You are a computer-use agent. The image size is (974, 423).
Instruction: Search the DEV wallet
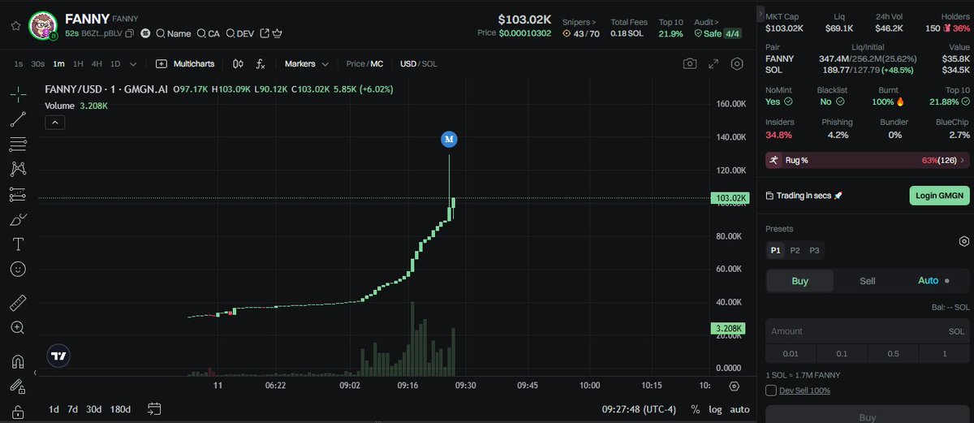(x=239, y=33)
